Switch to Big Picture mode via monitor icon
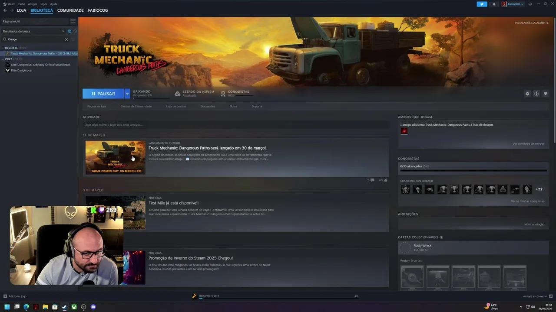 530,4
